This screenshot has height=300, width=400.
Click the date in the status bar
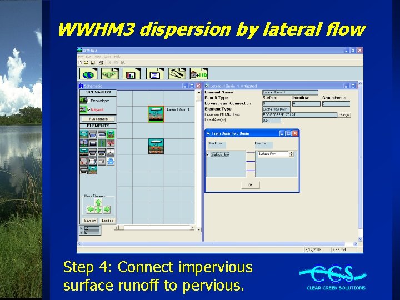pyautogui.click(x=313, y=250)
